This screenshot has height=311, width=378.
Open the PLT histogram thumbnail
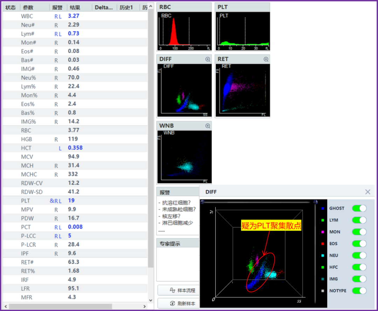click(x=243, y=31)
